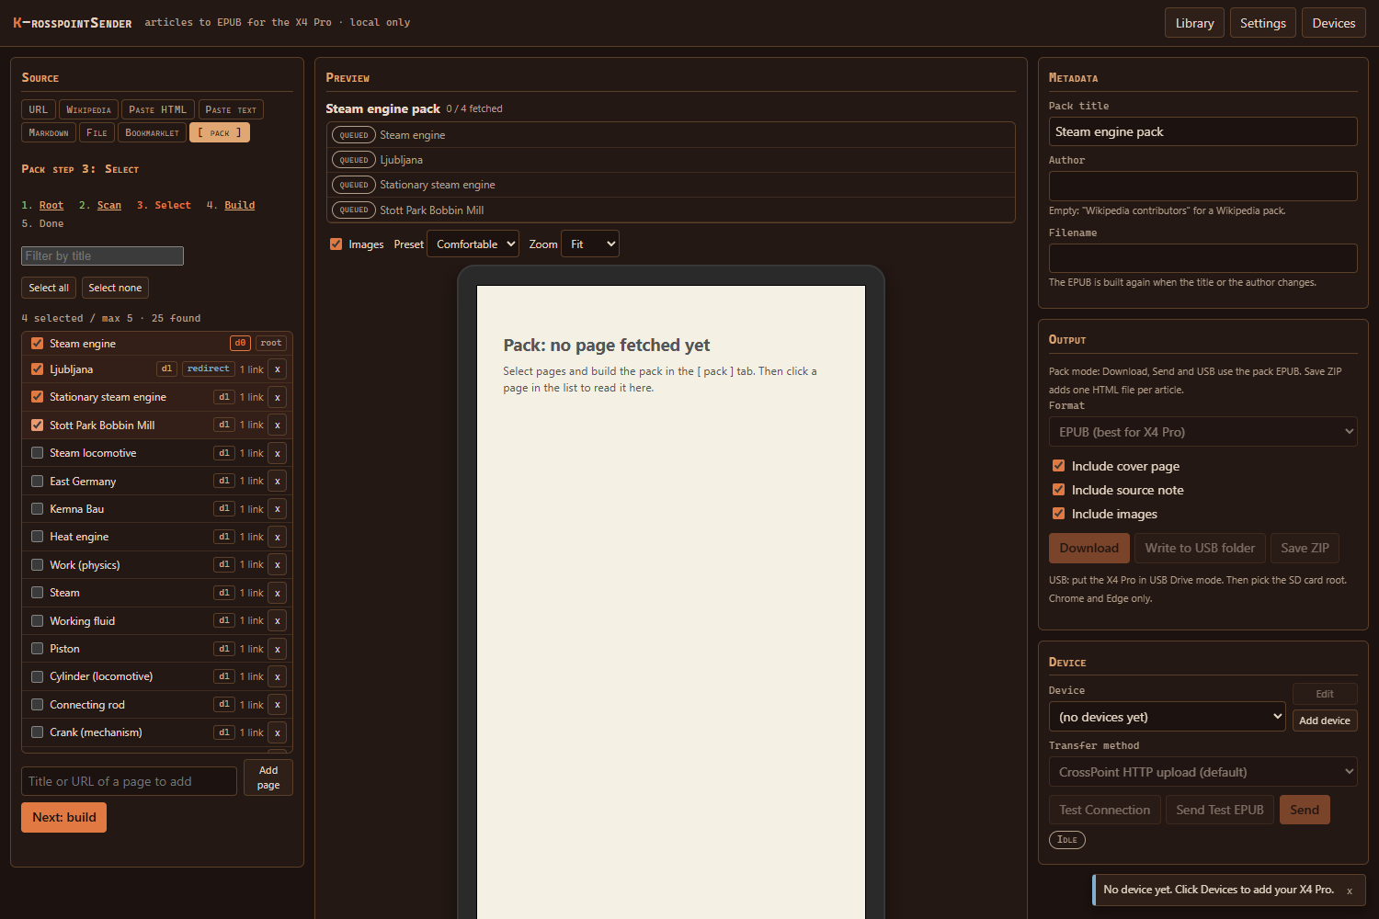This screenshot has width=1379, height=919.
Task: Open the Build step link
Action: pos(240,205)
